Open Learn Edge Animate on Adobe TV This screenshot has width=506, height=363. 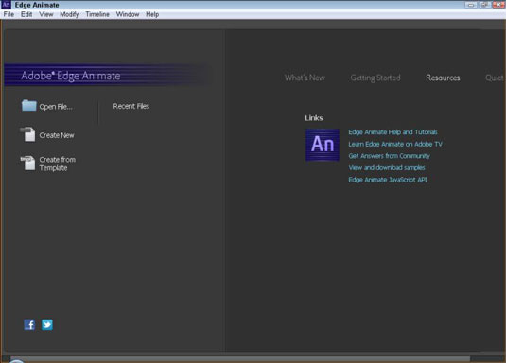point(395,144)
